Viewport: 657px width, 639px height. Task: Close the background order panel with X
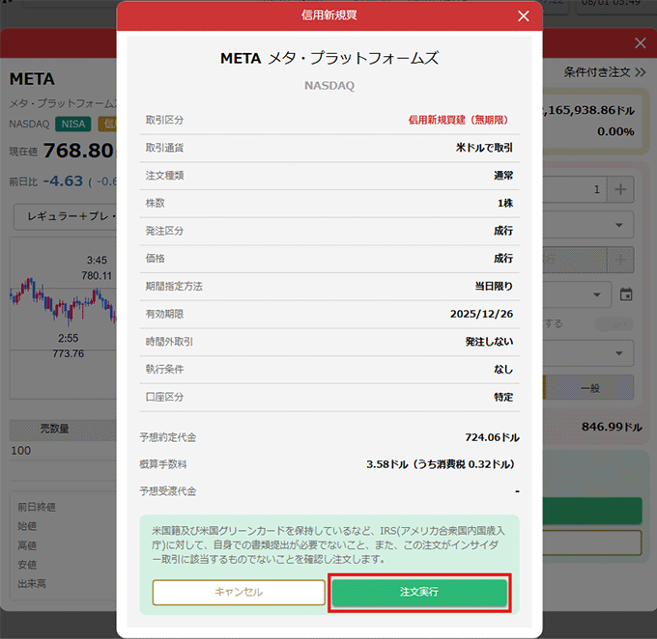click(640, 42)
